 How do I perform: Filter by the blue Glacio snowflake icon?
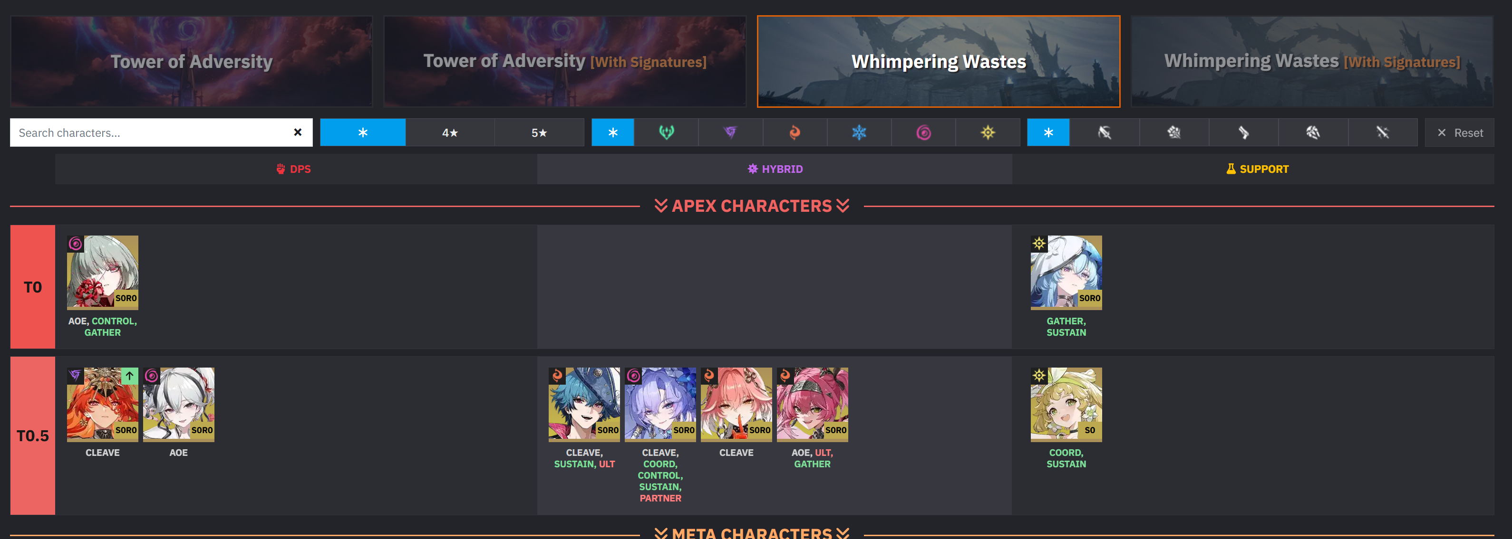[x=859, y=132]
